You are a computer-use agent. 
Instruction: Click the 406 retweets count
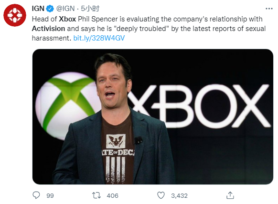click(112, 196)
